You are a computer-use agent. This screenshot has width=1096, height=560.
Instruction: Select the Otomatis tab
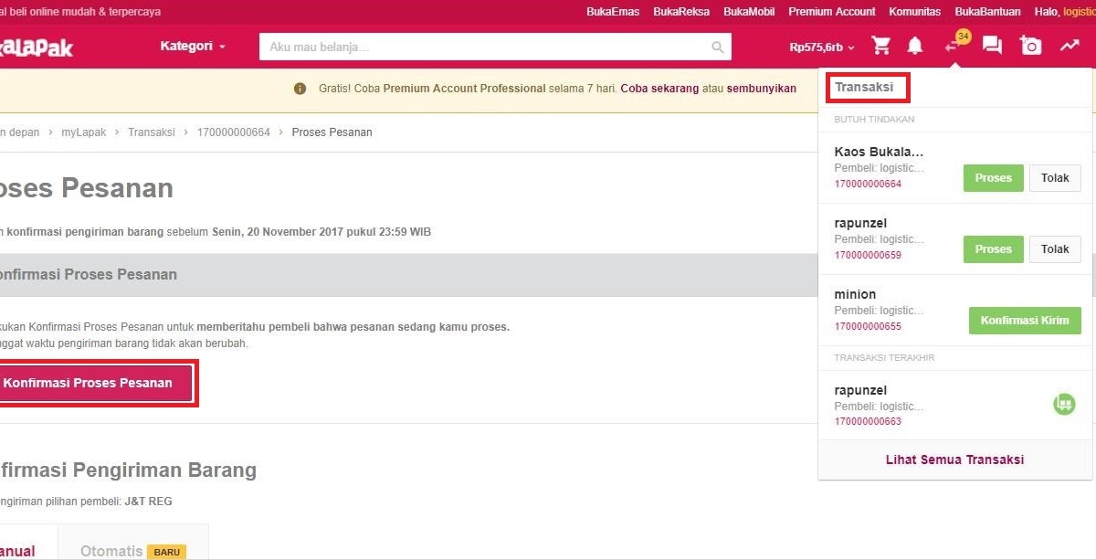(x=133, y=542)
